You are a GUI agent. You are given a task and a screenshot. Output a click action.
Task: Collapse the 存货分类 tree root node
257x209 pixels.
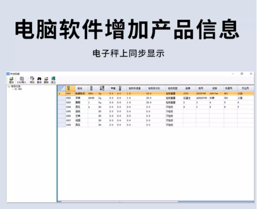click(x=9, y=86)
